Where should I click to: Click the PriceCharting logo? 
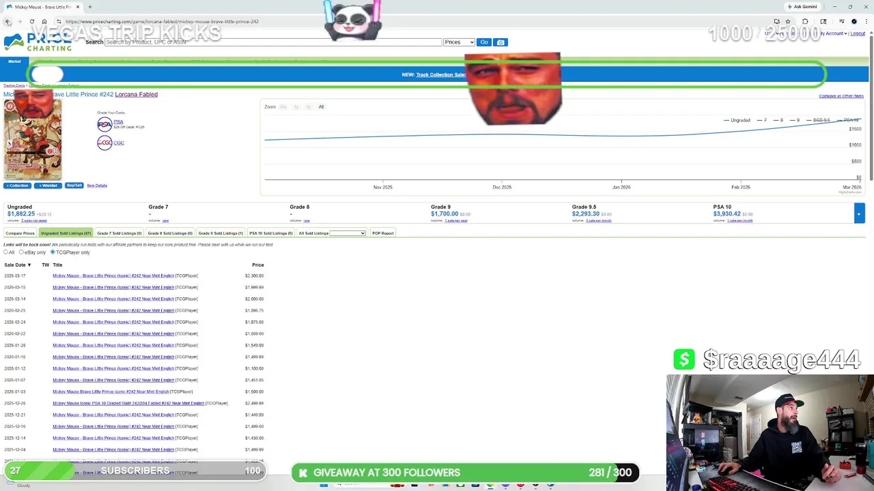[38, 42]
